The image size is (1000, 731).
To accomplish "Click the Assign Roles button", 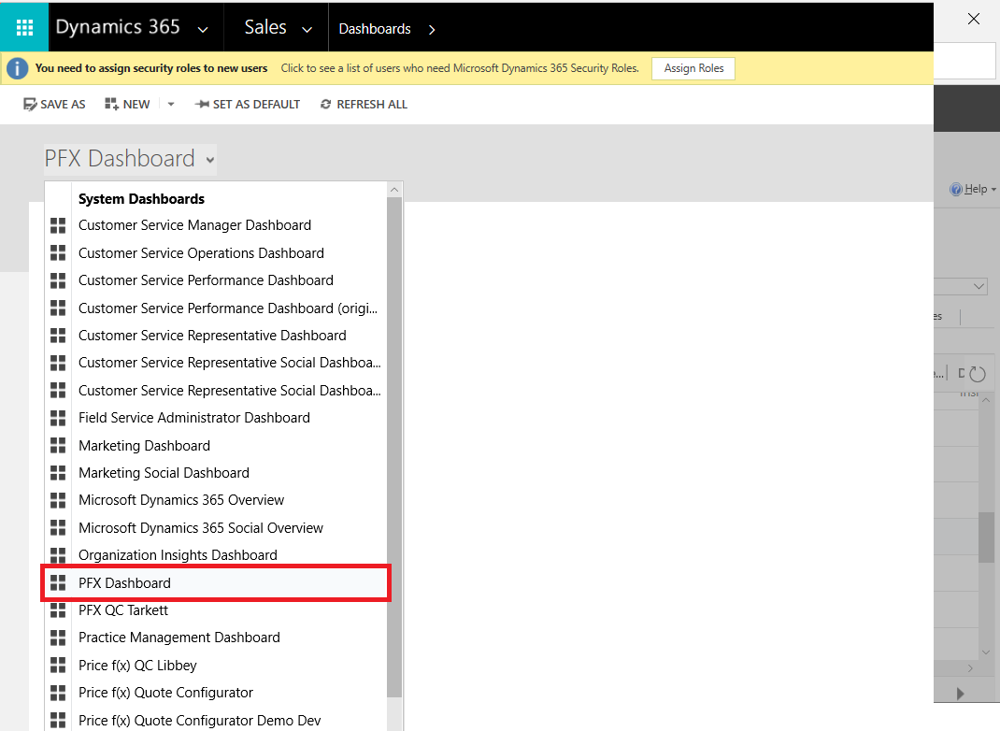I will tap(693, 68).
